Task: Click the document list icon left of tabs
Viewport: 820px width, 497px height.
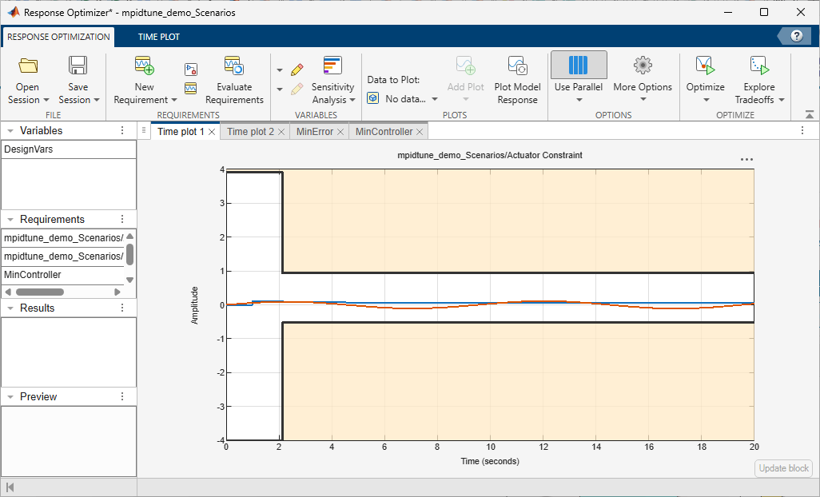Action: [144, 131]
